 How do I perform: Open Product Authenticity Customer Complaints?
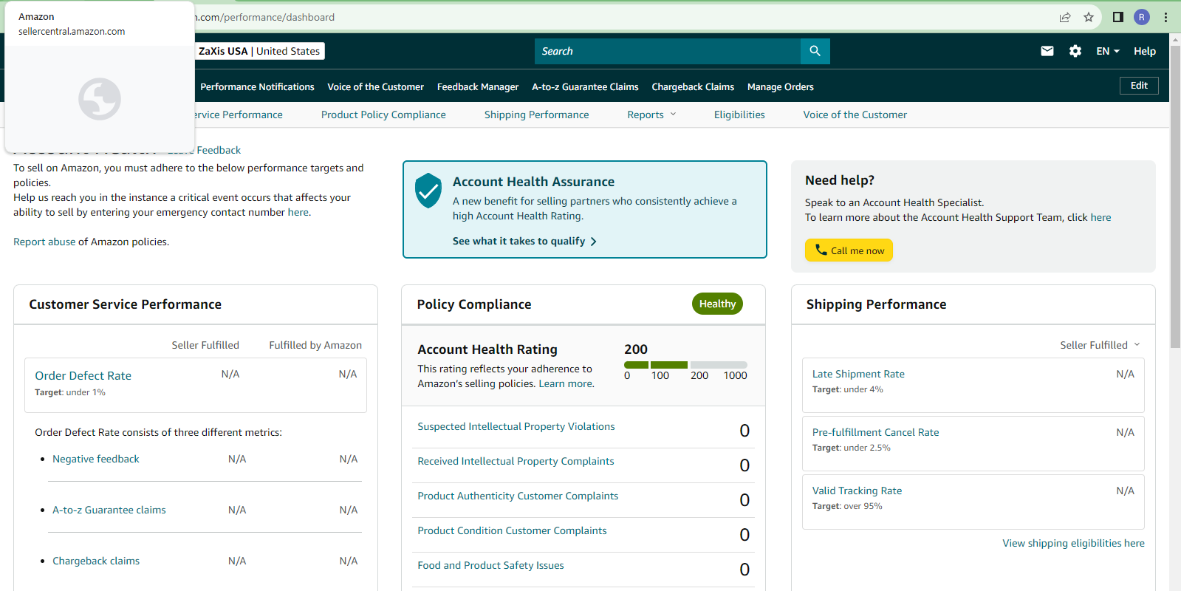[518, 496]
